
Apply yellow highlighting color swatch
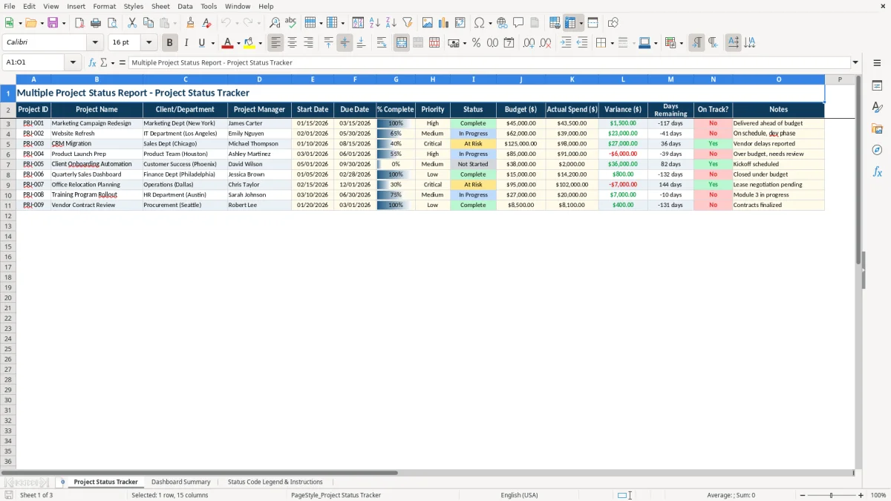pyautogui.click(x=249, y=43)
